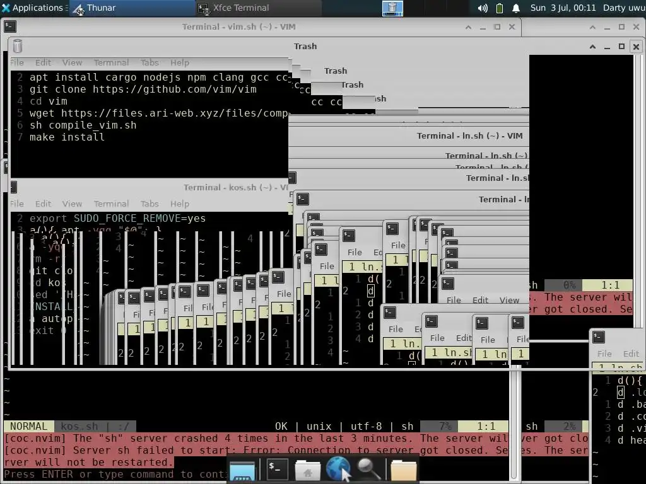
Task: Launch the Web Browser globe icon in dock
Action: (338, 468)
